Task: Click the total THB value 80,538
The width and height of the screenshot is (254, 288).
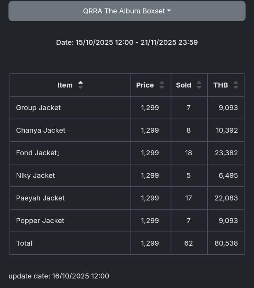Action: point(226,243)
